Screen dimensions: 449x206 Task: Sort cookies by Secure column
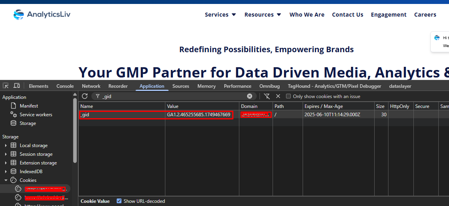[x=426, y=106]
